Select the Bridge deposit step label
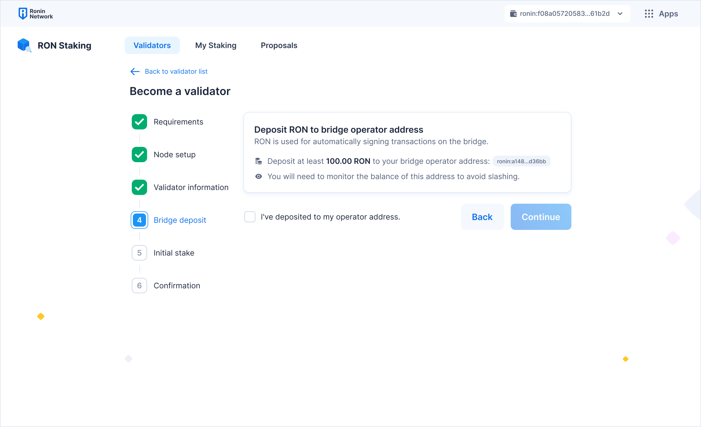Screen dimensions: 701x427 (x=180, y=220)
